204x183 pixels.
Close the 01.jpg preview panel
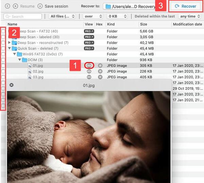pyautogui.click(x=12, y=85)
